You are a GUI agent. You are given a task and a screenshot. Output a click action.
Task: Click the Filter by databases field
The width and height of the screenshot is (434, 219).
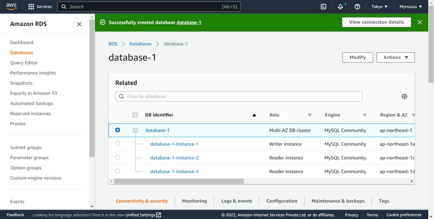pos(239,96)
